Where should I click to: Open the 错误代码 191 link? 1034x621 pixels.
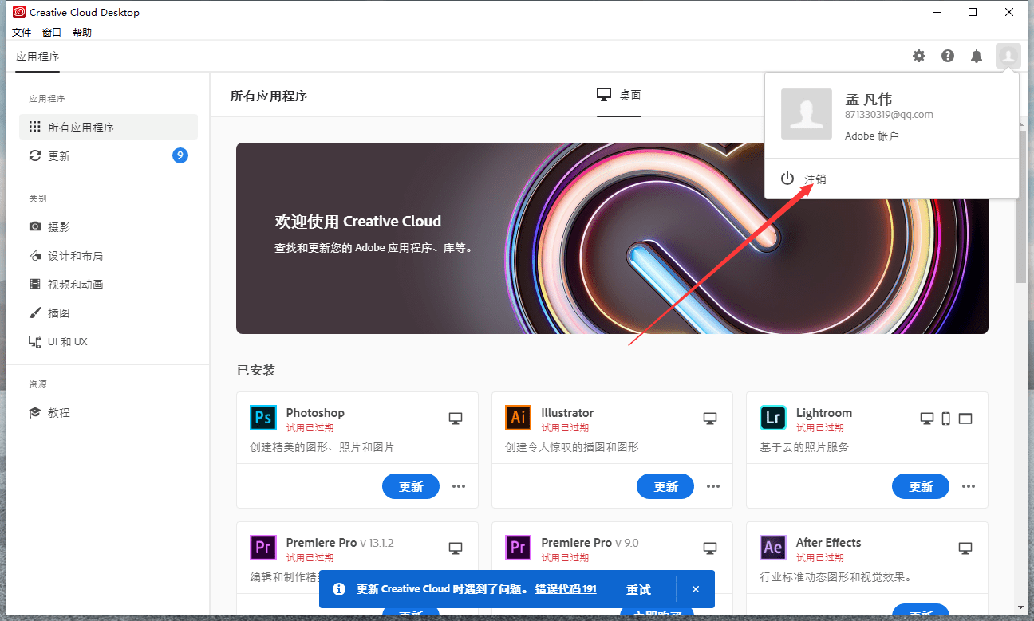tap(566, 589)
